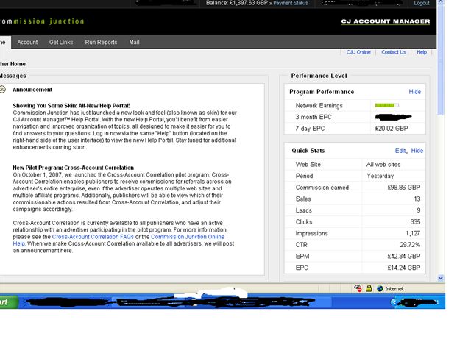Click the padlock security icon in status bar

click(x=369, y=288)
